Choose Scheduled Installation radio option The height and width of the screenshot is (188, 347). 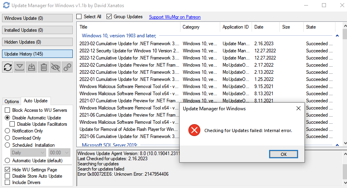click(7, 145)
